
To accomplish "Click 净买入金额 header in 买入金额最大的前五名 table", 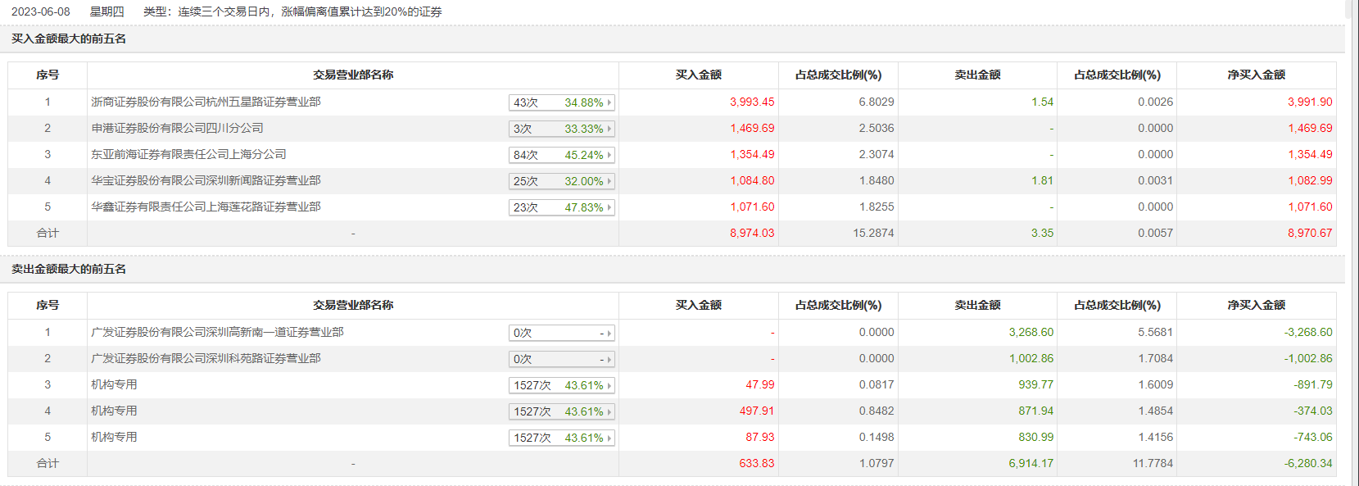I will point(1256,75).
